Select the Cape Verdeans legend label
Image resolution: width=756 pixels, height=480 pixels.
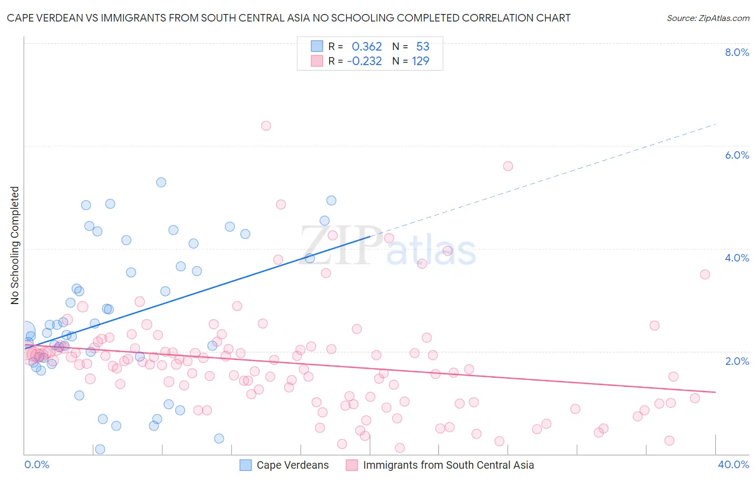tap(293, 465)
